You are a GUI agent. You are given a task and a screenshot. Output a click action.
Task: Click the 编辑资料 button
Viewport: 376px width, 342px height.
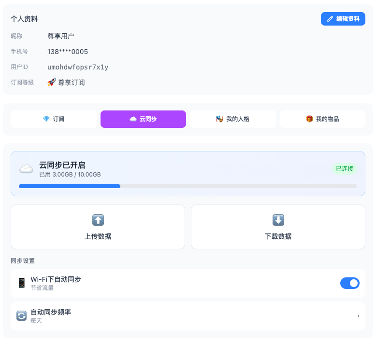point(343,19)
